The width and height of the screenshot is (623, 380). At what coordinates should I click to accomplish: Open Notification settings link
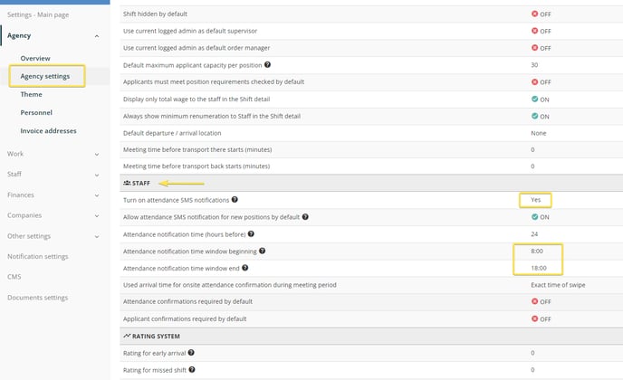pyautogui.click(x=38, y=257)
